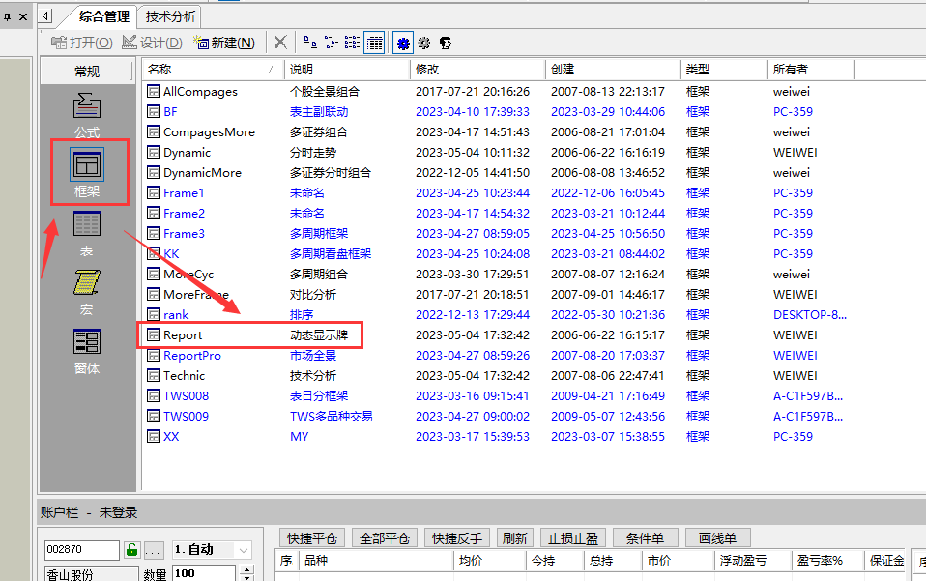Viewport: 926px width, 581px height.
Task: Toggle large icons view in toolbar
Action: [309, 43]
